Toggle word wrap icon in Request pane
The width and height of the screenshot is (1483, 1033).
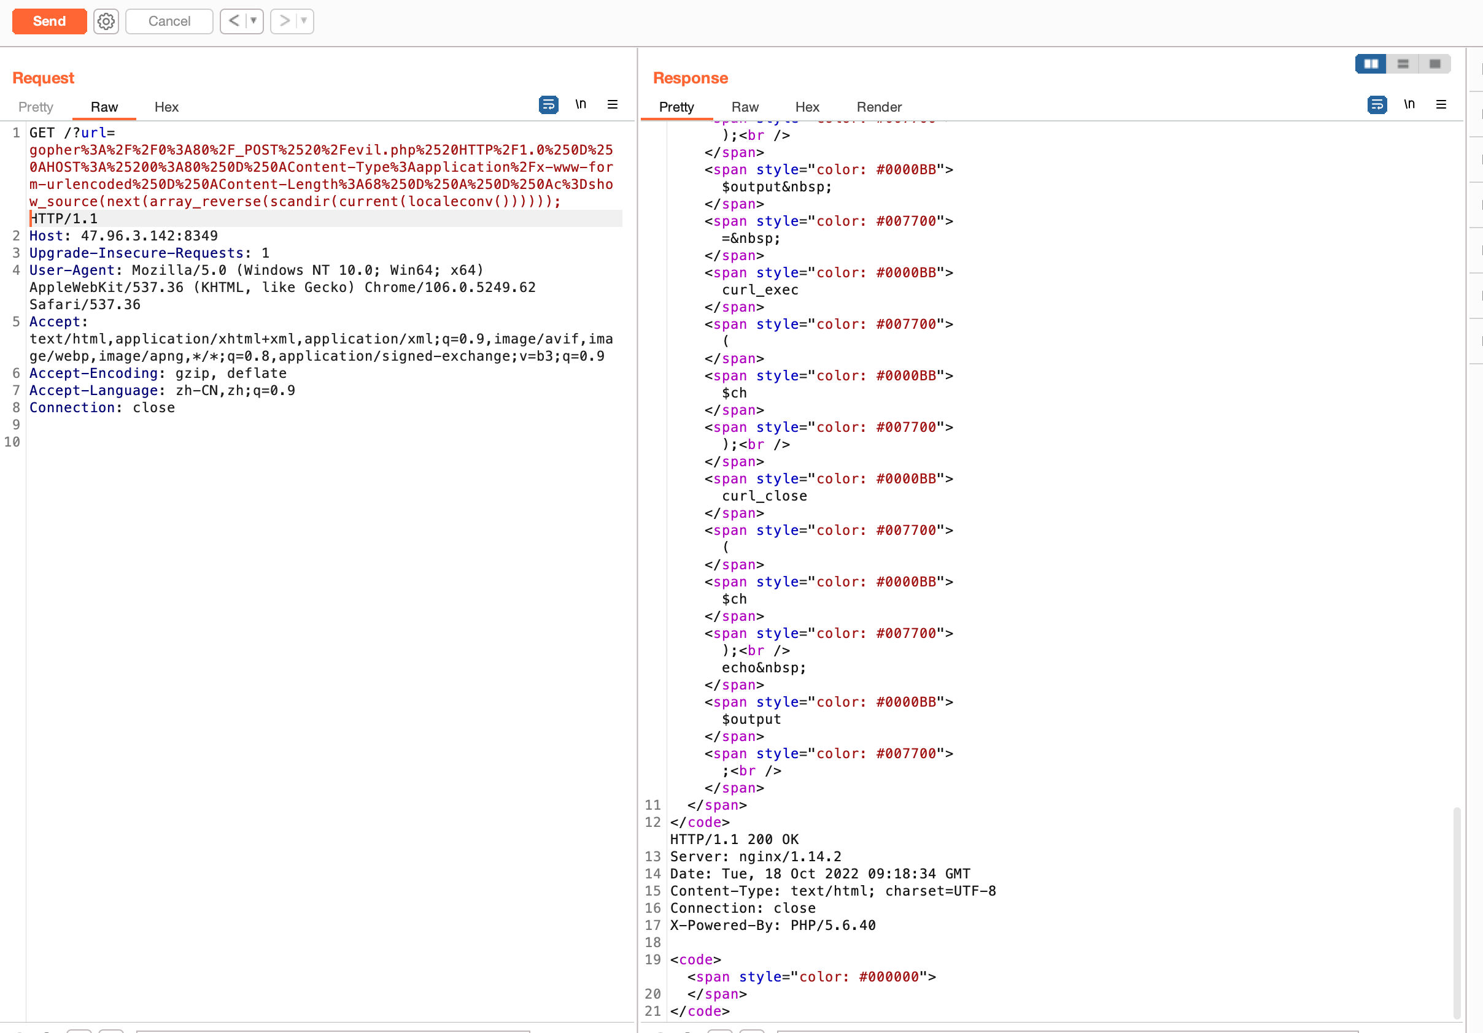tap(548, 105)
